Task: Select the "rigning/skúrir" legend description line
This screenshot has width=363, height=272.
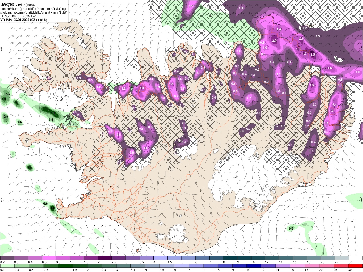Action: (33, 9)
